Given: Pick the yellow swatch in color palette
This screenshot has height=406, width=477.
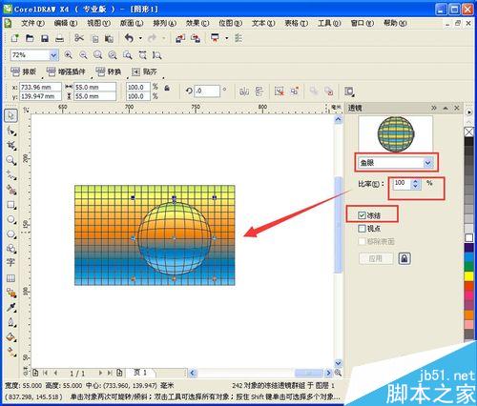Looking at the screenshot, I should (469, 276).
